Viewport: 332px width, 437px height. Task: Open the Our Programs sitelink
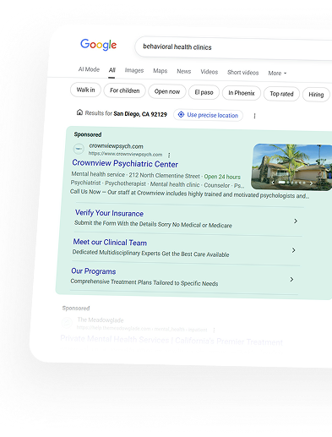94,271
